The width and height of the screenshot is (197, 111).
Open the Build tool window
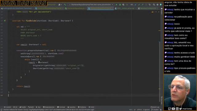click(31, 107)
